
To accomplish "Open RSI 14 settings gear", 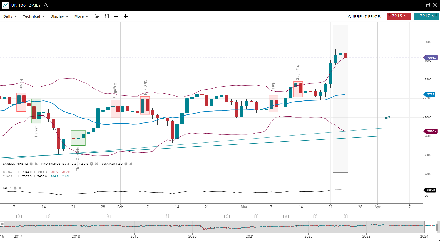I will pos(15,188).
